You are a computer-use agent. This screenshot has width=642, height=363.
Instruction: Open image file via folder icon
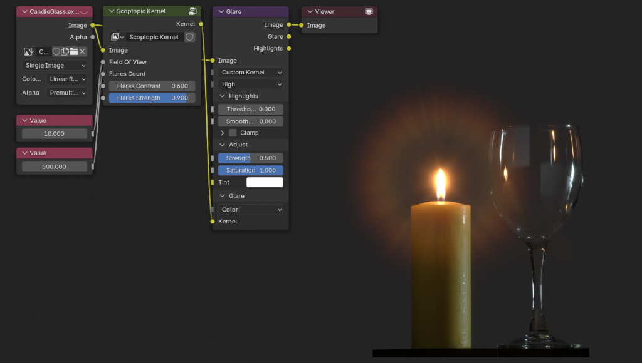click(73, 51)
